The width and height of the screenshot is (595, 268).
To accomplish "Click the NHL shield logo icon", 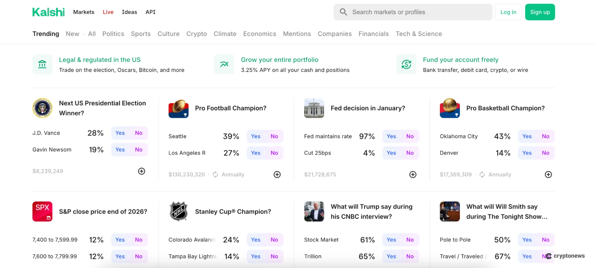I will pos(178,211).
